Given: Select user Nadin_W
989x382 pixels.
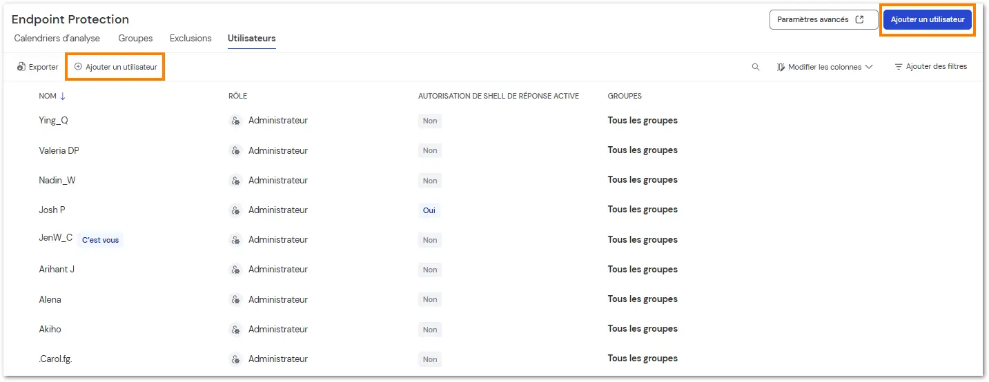Looking at the screenshot, I should pyautogui.click(x=57, y=180).
